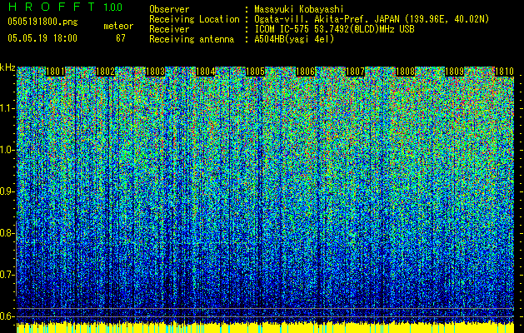Viewport: 524px width, 333px height.
Task: Click the HROFFT title text
Action: pos(52,7)
